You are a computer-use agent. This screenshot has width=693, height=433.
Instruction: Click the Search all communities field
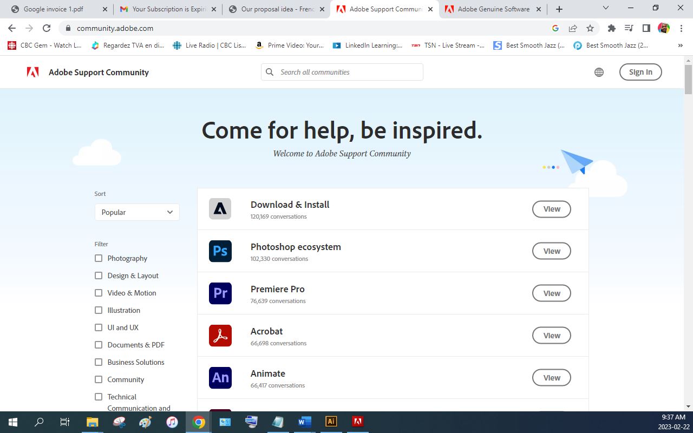(x=346, y=72)
